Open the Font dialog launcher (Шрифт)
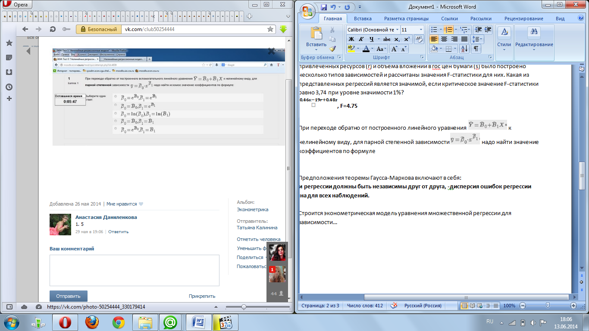Screen dimensions: 589x331 tap(421, 57)
